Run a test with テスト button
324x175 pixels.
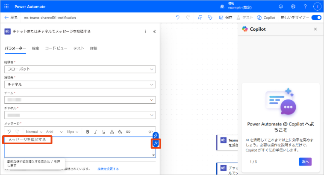coord(245,17)
